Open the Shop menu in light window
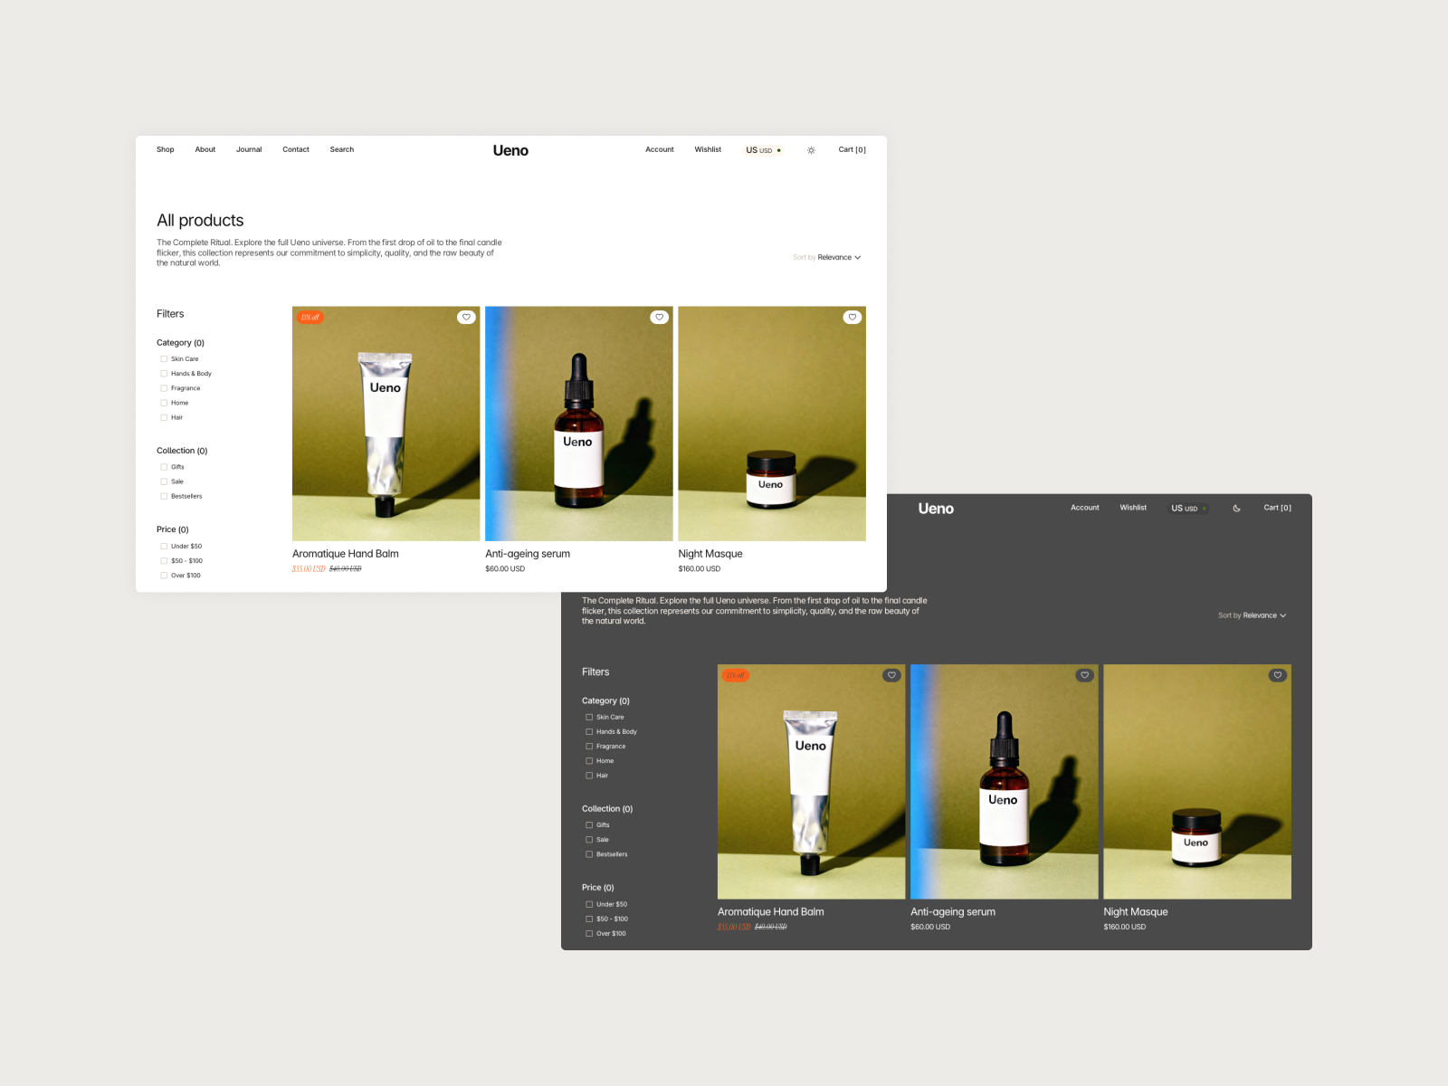 coord(166,149)
